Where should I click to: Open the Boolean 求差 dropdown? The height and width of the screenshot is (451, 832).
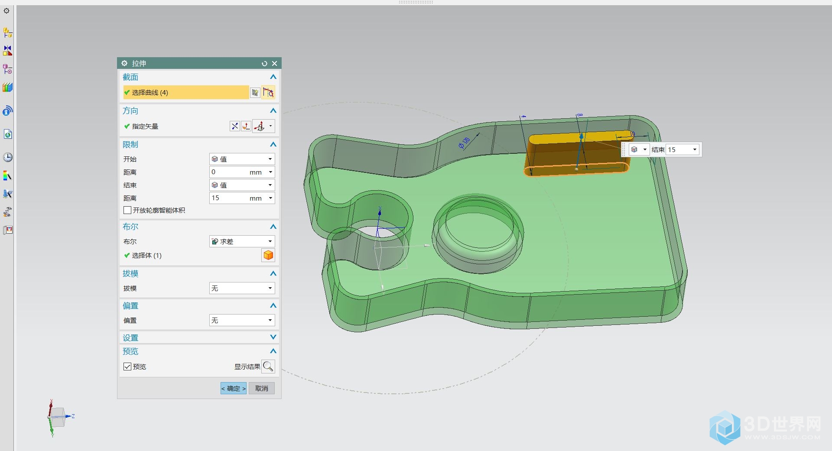[x=242, y=241]
